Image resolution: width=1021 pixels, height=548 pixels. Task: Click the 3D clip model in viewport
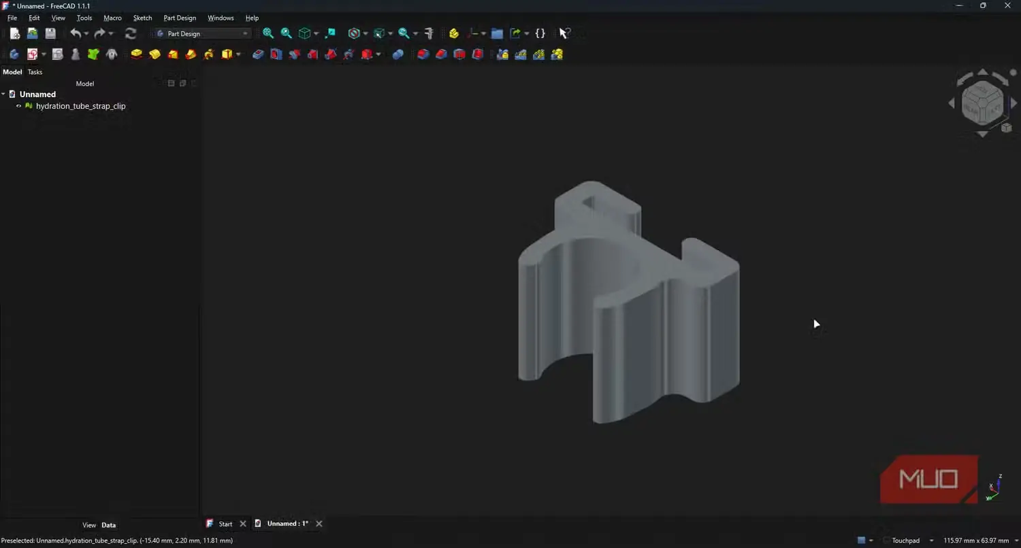(628, 301)
